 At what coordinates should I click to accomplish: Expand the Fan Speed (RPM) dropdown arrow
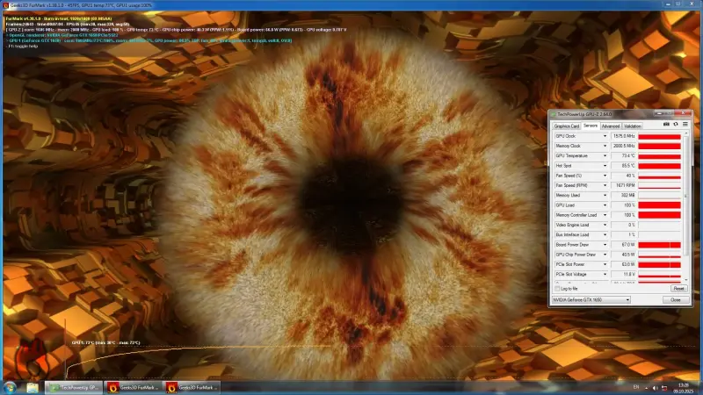pos(605,185)
